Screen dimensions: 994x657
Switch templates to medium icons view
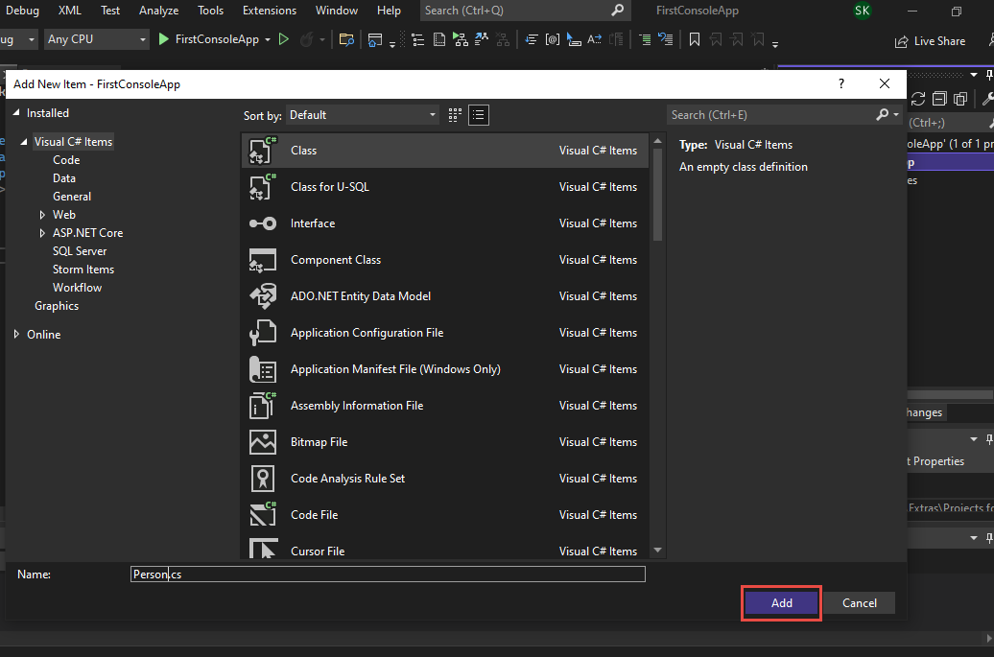point(454,114)
